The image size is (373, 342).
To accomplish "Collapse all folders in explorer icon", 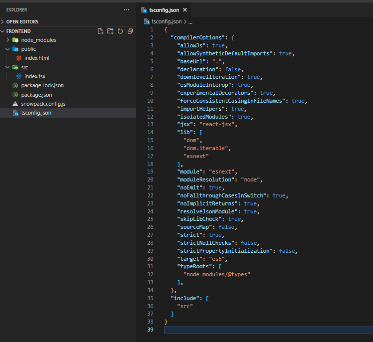I will tap(130, 31).
